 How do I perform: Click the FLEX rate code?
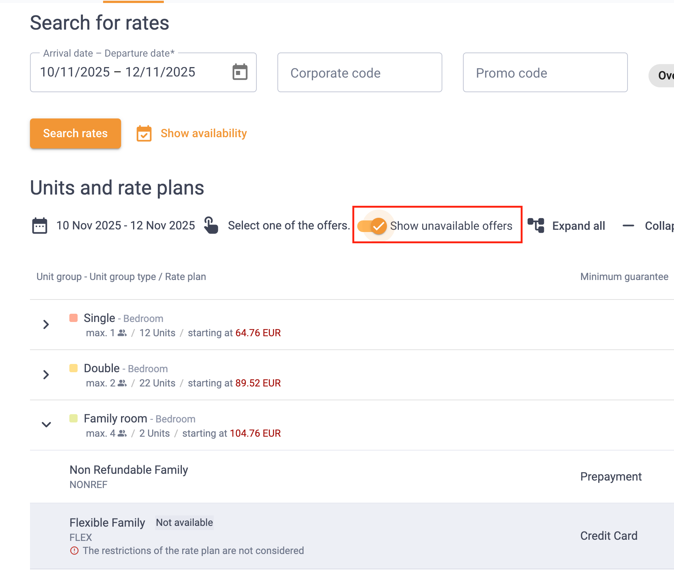(81, 538)
